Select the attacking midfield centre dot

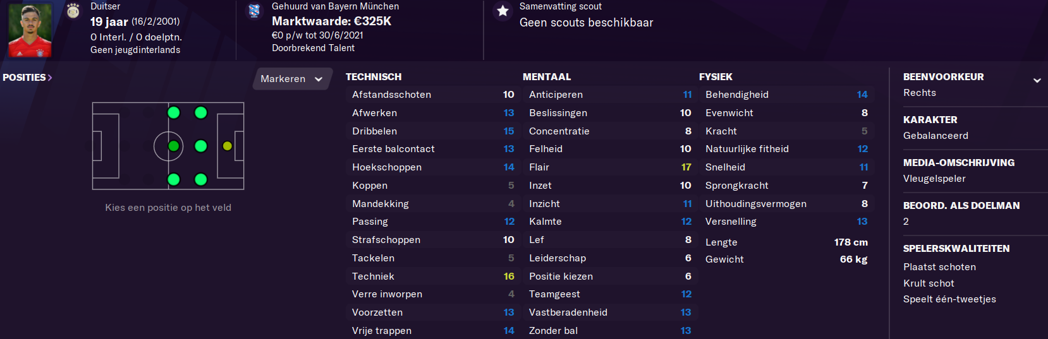point(201,146)
